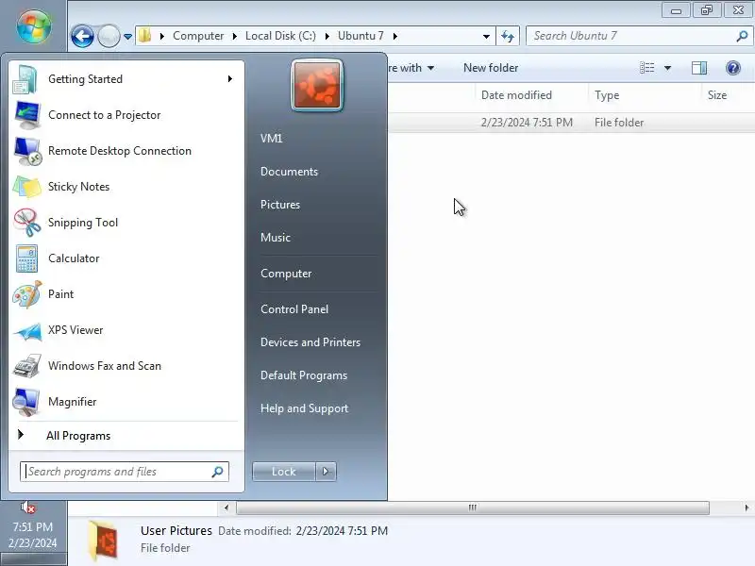Open Documents from Start menu

point(289,172)
